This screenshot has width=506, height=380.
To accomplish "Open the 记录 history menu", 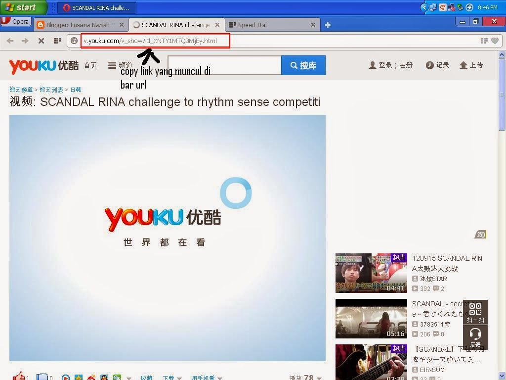I will (x=438, y=66).
